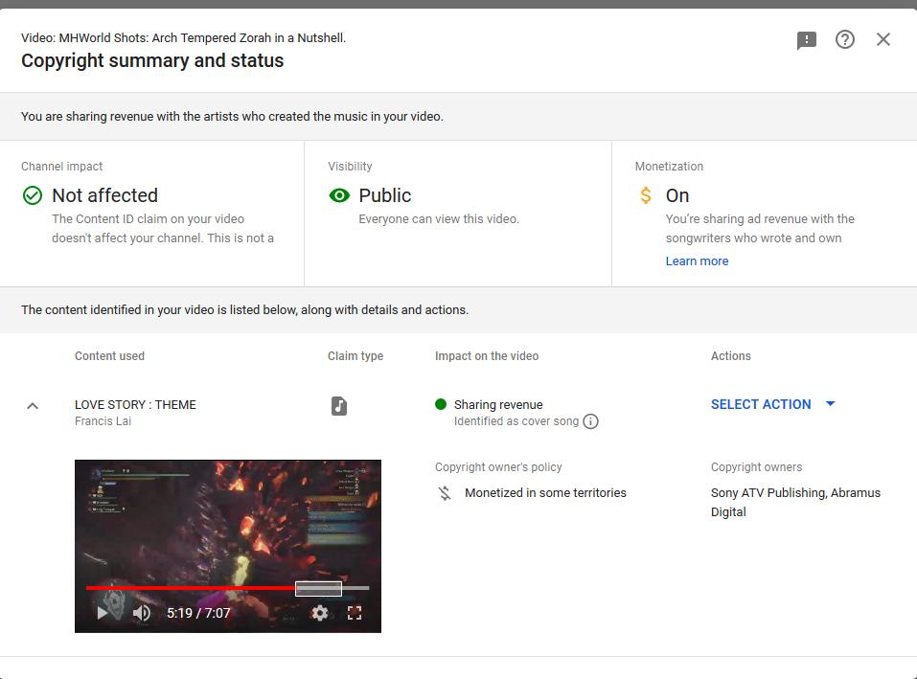Collapse the LOVE STORY : THEME claim row
The height and width of the screenshot is (679, 917).
coord(33,405)
